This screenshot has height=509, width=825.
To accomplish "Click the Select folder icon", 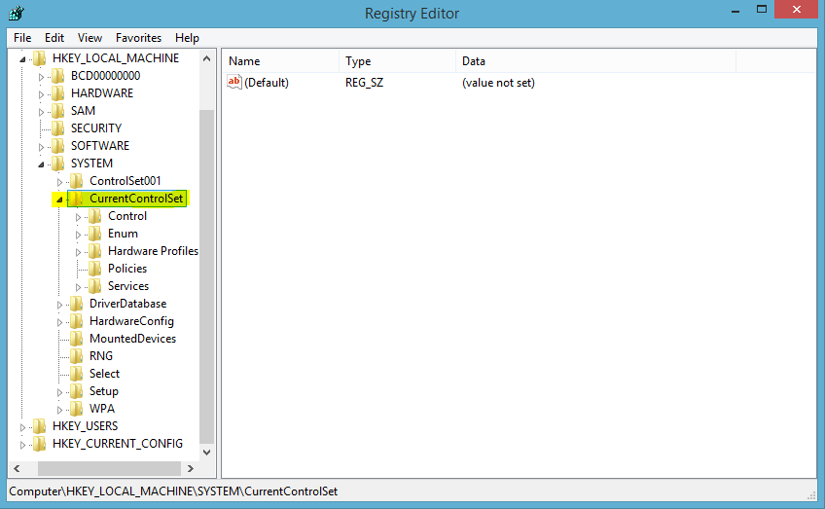I will click(x=76, y=373).
